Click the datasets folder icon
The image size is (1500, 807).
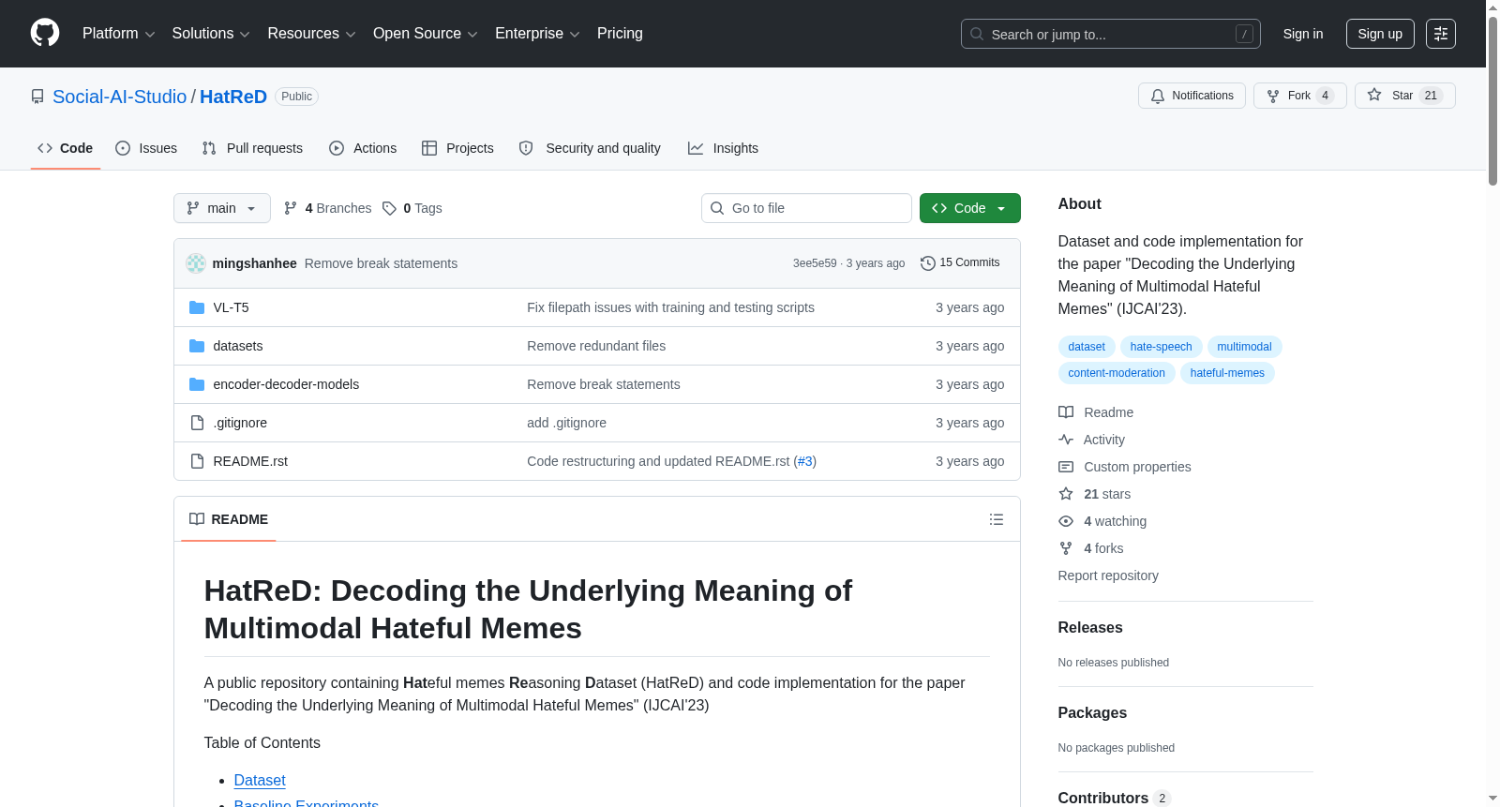[x=197, y=346]
